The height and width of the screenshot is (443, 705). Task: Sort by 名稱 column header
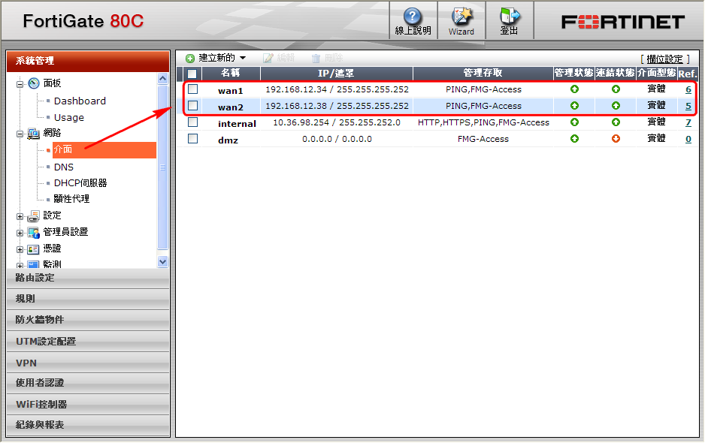tap(231, 74)
